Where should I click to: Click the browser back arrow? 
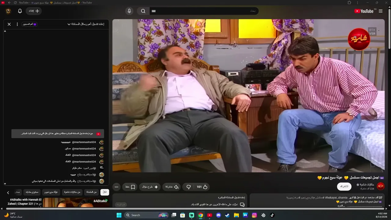[x=9, y=3]
